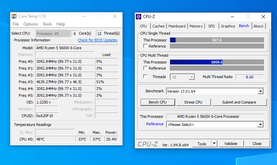Click the Core Temp app icon in title bar
The width and height of the screenshot is (277, 165).
[x=14, y=16]
